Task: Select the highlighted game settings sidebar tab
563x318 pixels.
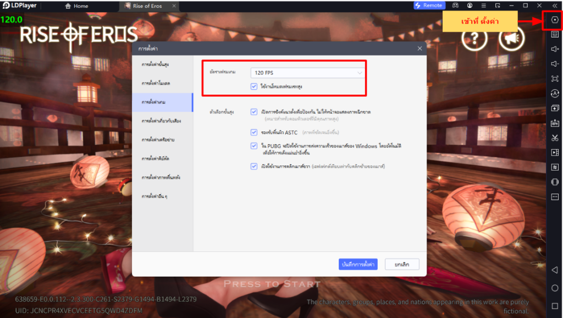Action: click(x=163, y=102)
